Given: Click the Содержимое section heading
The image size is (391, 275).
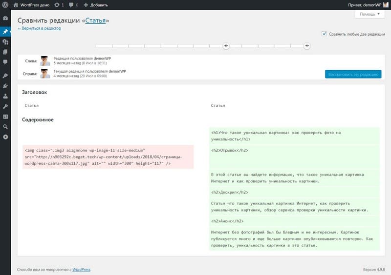Looking at the screenshot, I should (x=38, y=120).
